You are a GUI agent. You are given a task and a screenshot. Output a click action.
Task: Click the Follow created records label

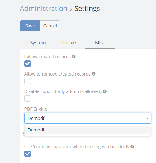coord(48,57)
